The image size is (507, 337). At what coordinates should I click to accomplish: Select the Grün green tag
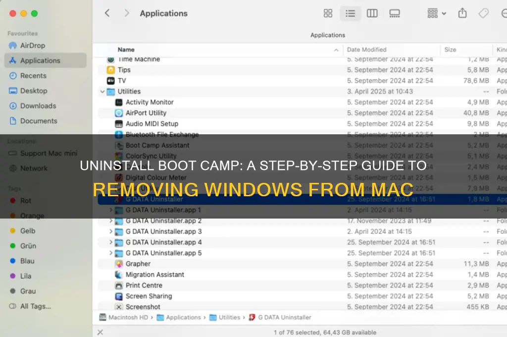[23, 246]
